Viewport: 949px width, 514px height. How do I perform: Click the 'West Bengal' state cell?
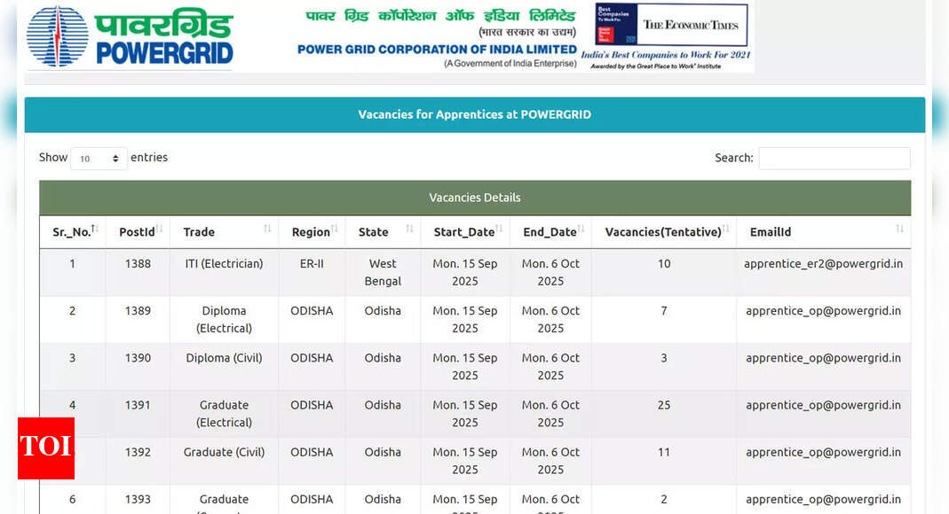tap(383, 272)
